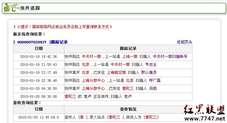Image resolution: width=227 pixels, height=123 pixels.
Task: Click 北京 in the 22:36:48 row
Action: click(x=130, y=81)
